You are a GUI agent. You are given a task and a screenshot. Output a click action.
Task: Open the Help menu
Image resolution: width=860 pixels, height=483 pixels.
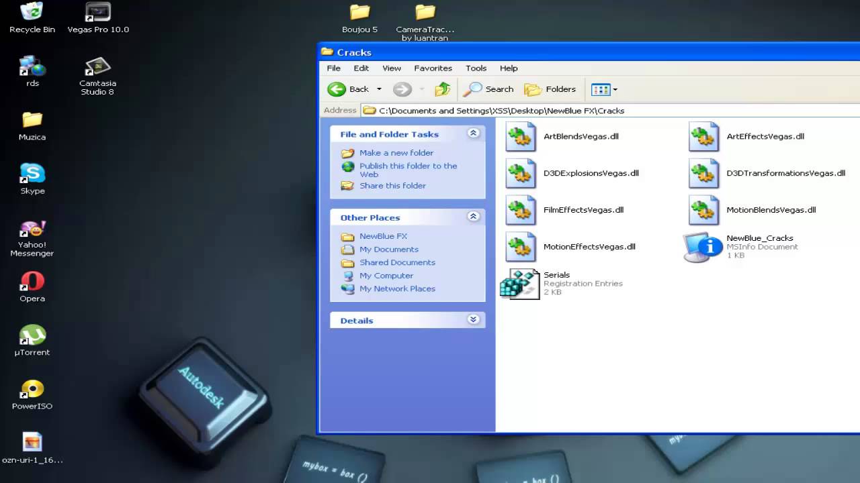coord(509,68)
